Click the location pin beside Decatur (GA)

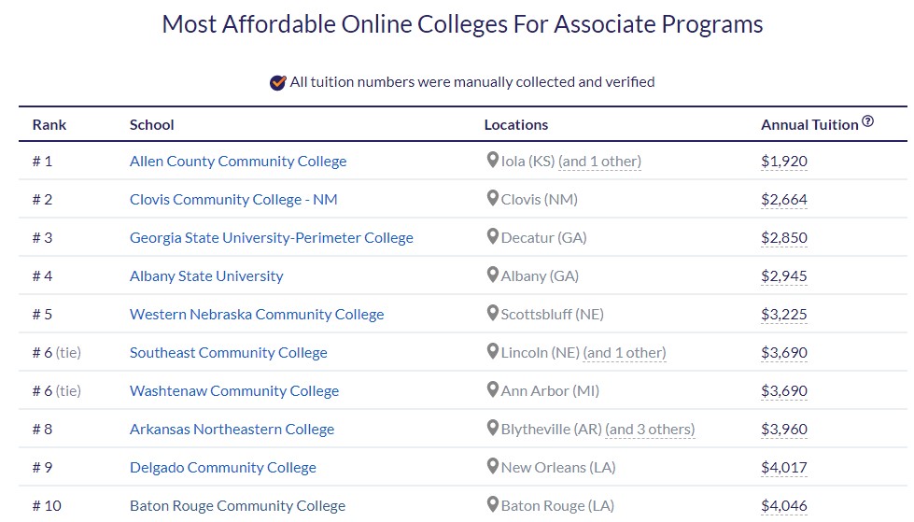[x=492, y=236]
